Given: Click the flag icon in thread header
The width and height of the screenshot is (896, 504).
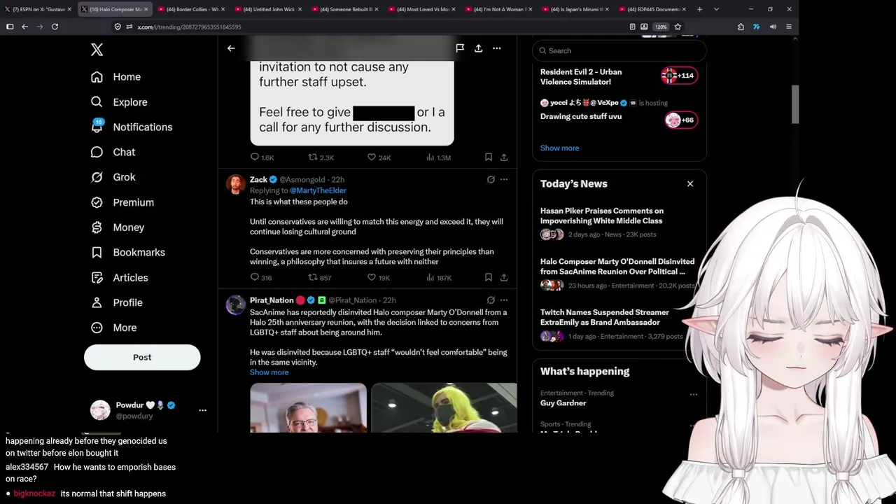Looking at the screenshot, I should point(460,48).
